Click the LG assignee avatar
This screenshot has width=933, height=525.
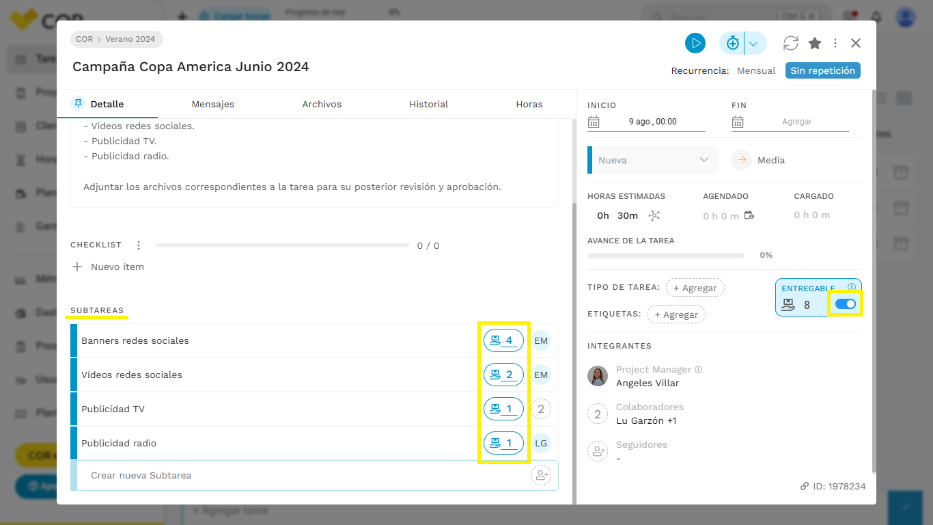541,443
